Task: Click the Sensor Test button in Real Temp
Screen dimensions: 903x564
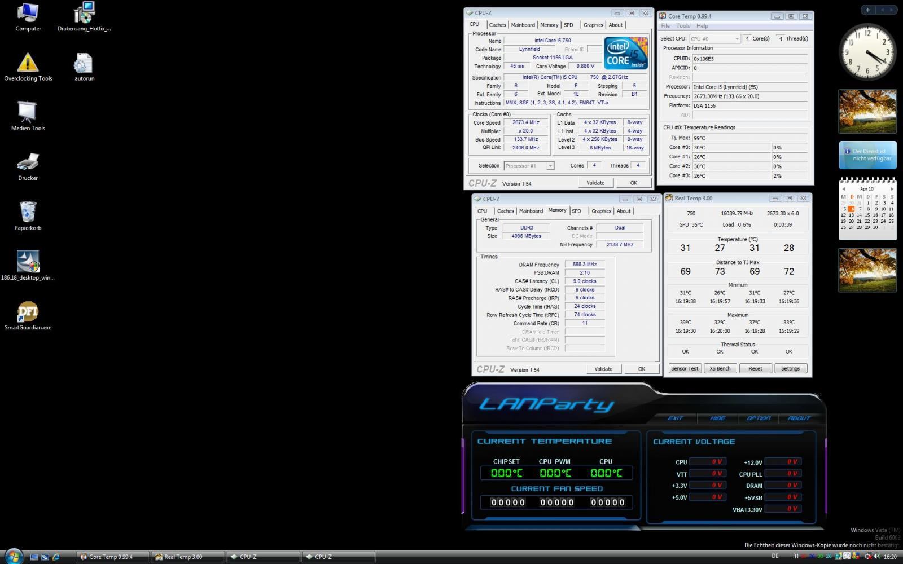Action: 685,368
